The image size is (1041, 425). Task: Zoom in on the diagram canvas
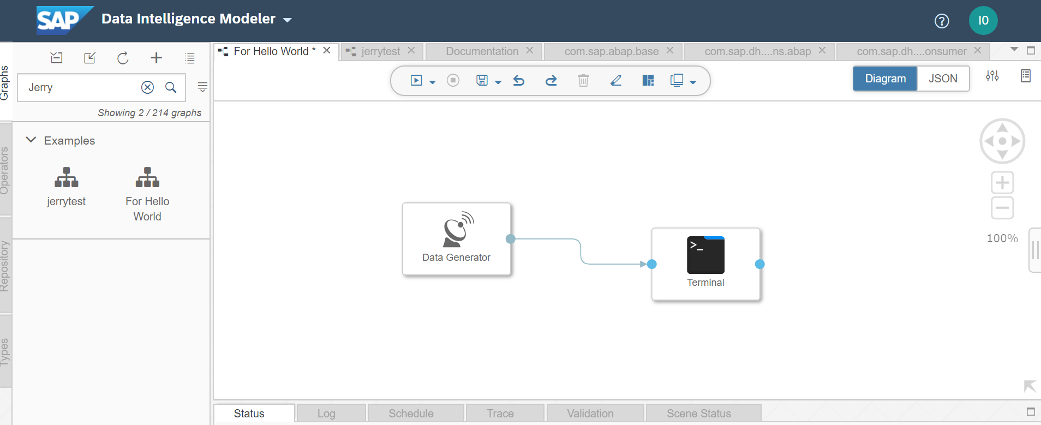tap(1002, 183)
